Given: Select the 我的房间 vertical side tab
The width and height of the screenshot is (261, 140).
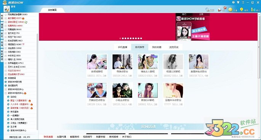Looking at the screenshot, I should [2, 56].
